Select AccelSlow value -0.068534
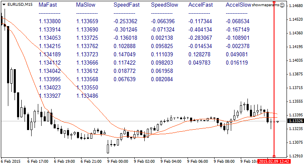 238,21
